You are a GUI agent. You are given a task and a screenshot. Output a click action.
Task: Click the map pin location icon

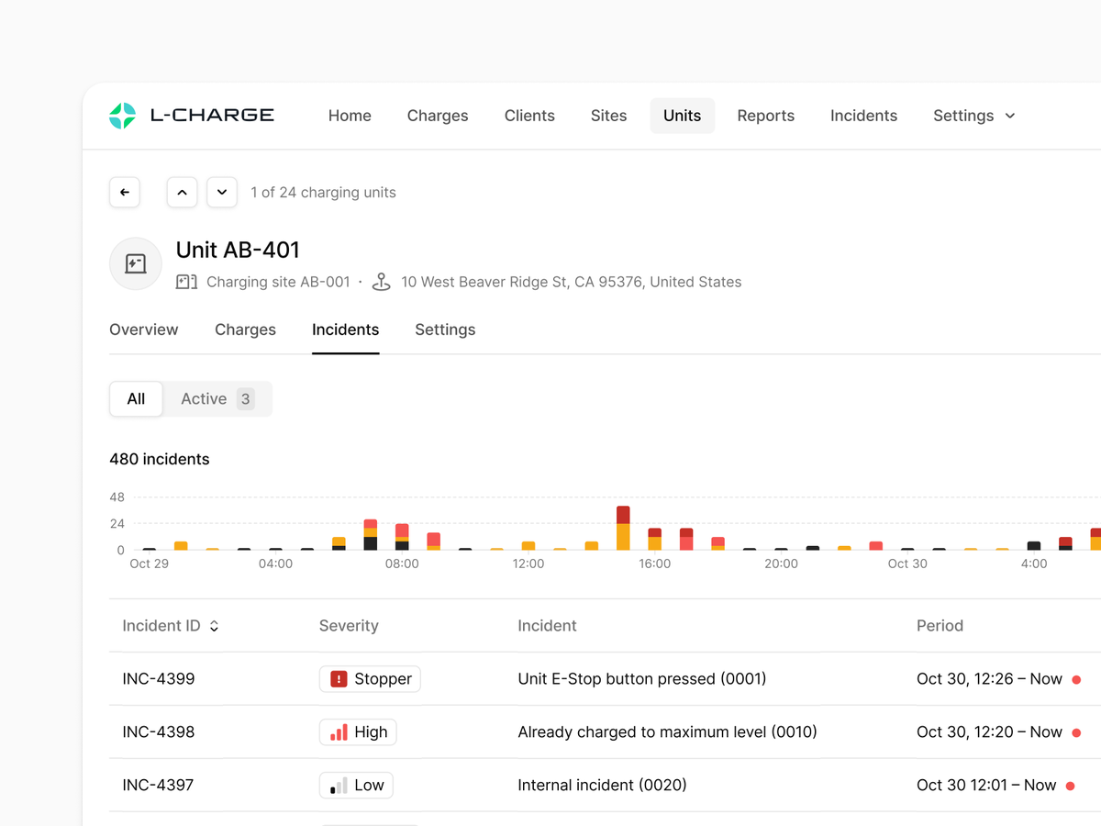click(382, 282)
